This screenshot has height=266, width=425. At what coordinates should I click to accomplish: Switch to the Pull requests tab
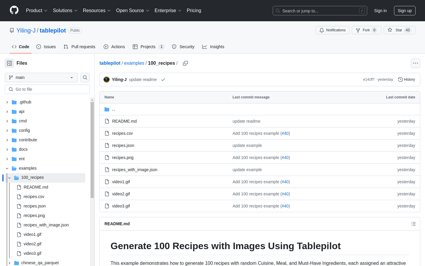(79, 47)
